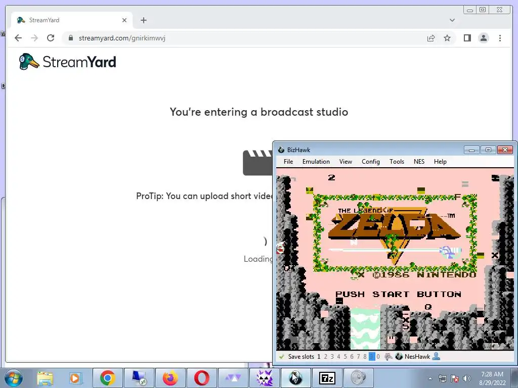
Task: Select save slot 3 in BizHawk
Action: (332, 357)
